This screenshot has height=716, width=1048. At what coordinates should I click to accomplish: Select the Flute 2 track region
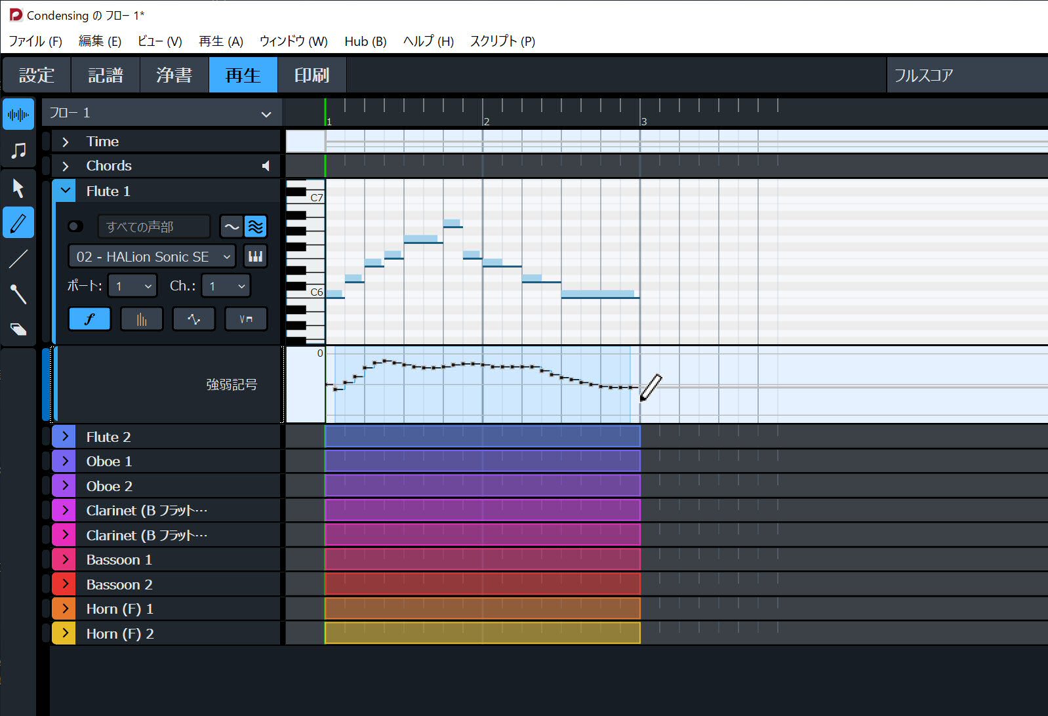483,437
